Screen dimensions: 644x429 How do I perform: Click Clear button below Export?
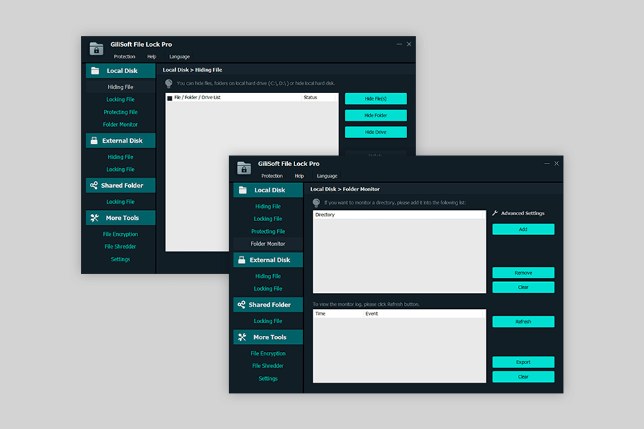tap(523, 377)
